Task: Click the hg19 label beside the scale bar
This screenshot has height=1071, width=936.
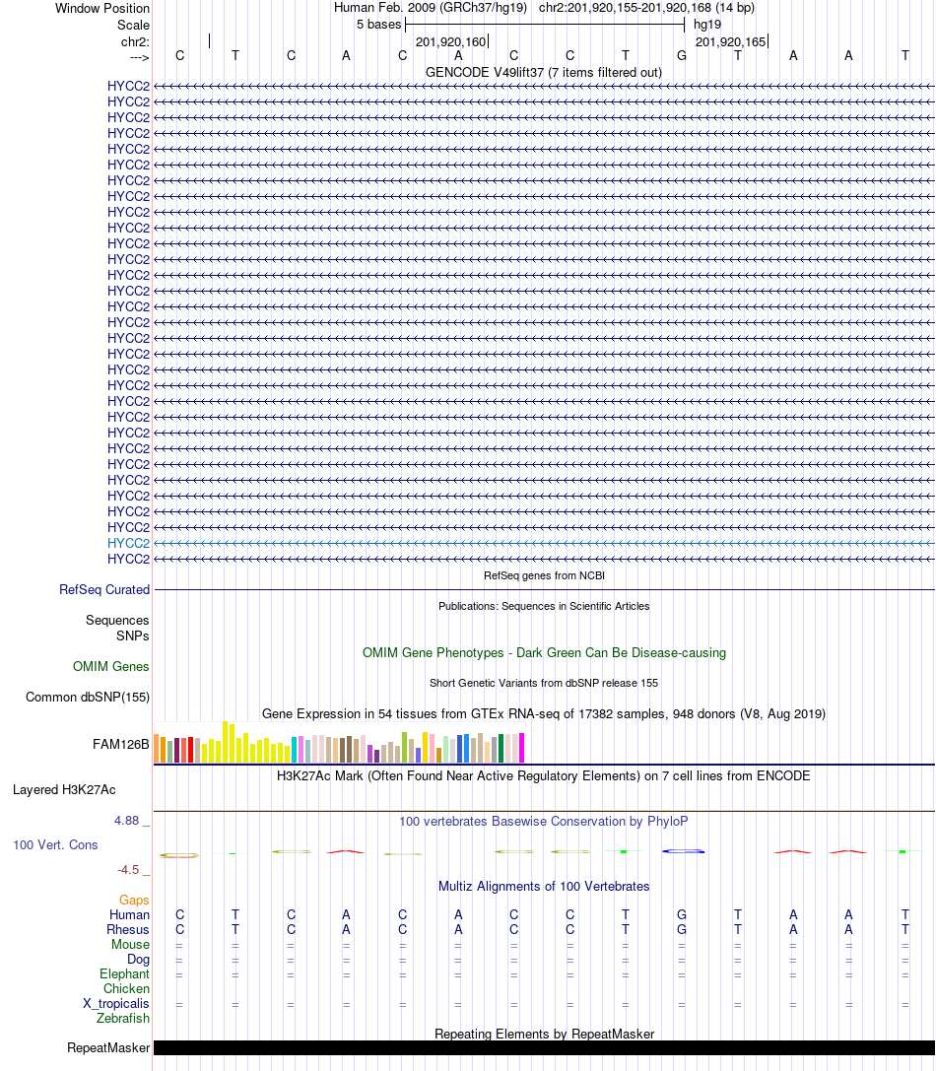Action: coord(707,25)
